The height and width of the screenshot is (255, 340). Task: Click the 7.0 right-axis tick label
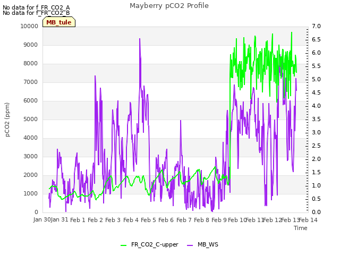pos(316,26)
